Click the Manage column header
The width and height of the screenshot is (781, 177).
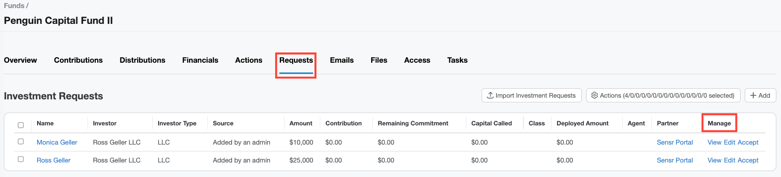(719, 123)
